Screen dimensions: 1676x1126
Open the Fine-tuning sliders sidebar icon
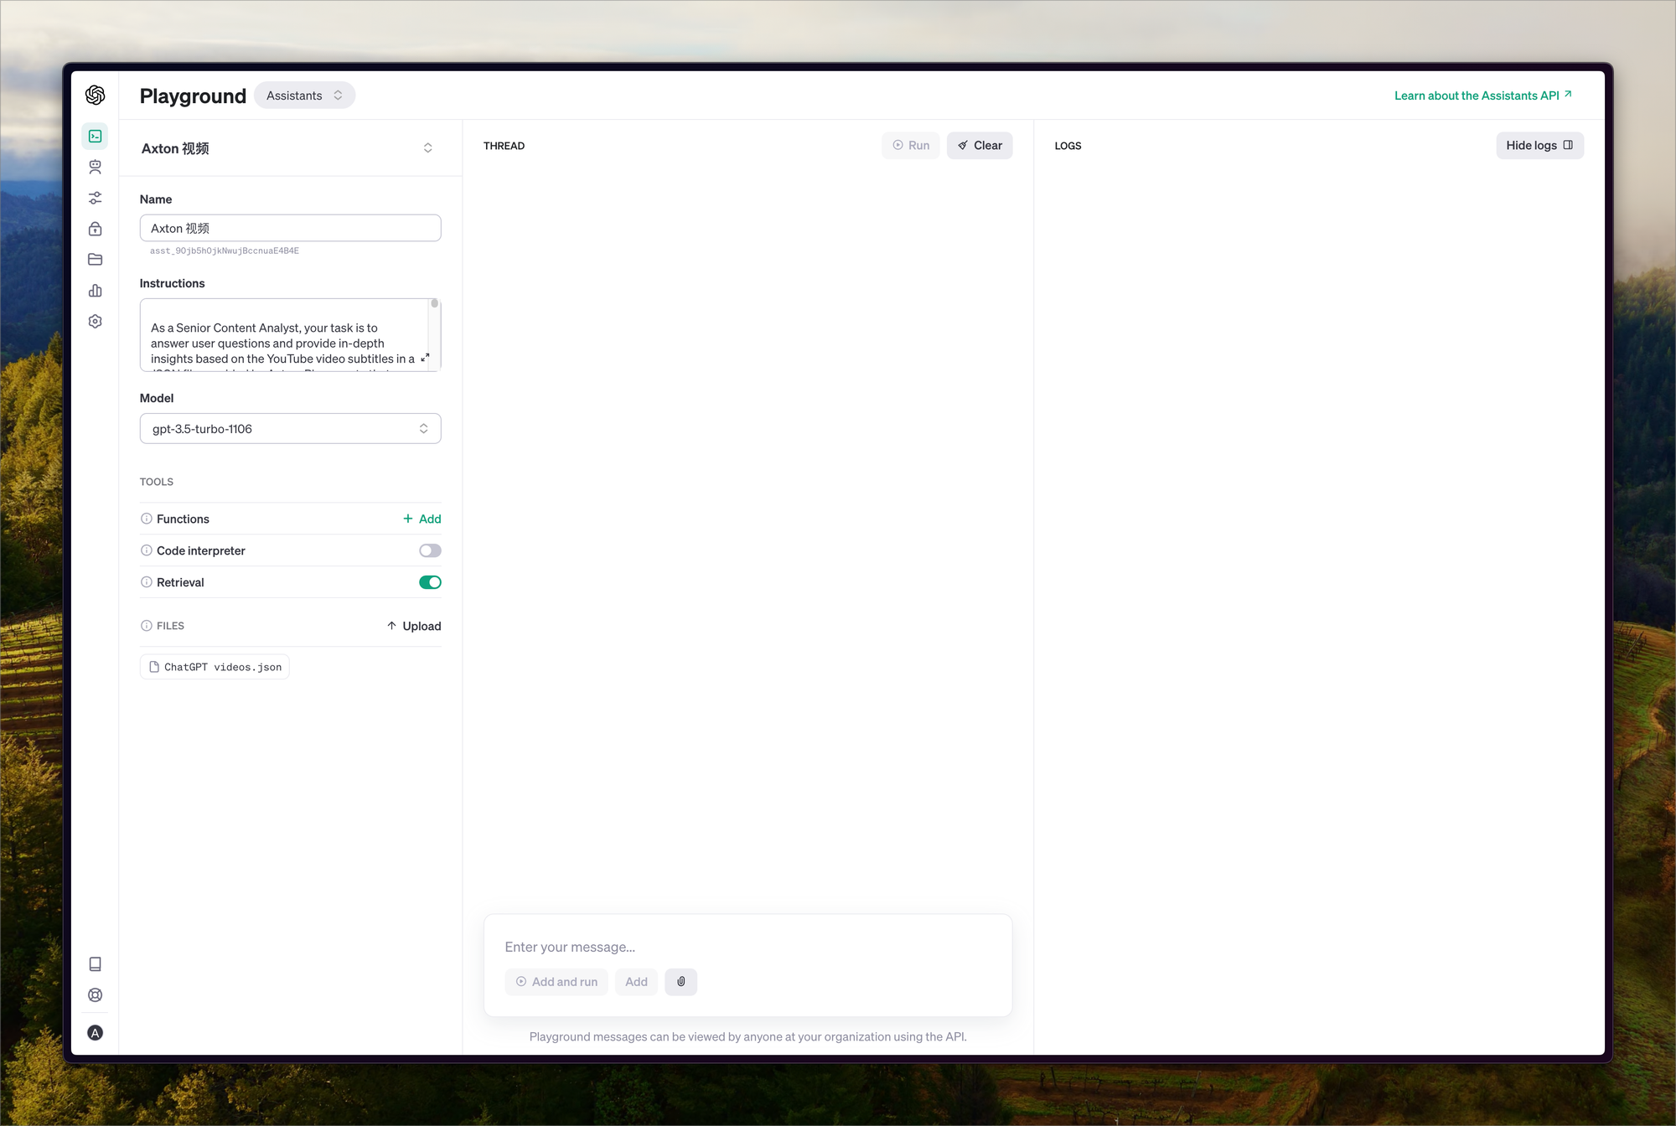tap(96, 198)
